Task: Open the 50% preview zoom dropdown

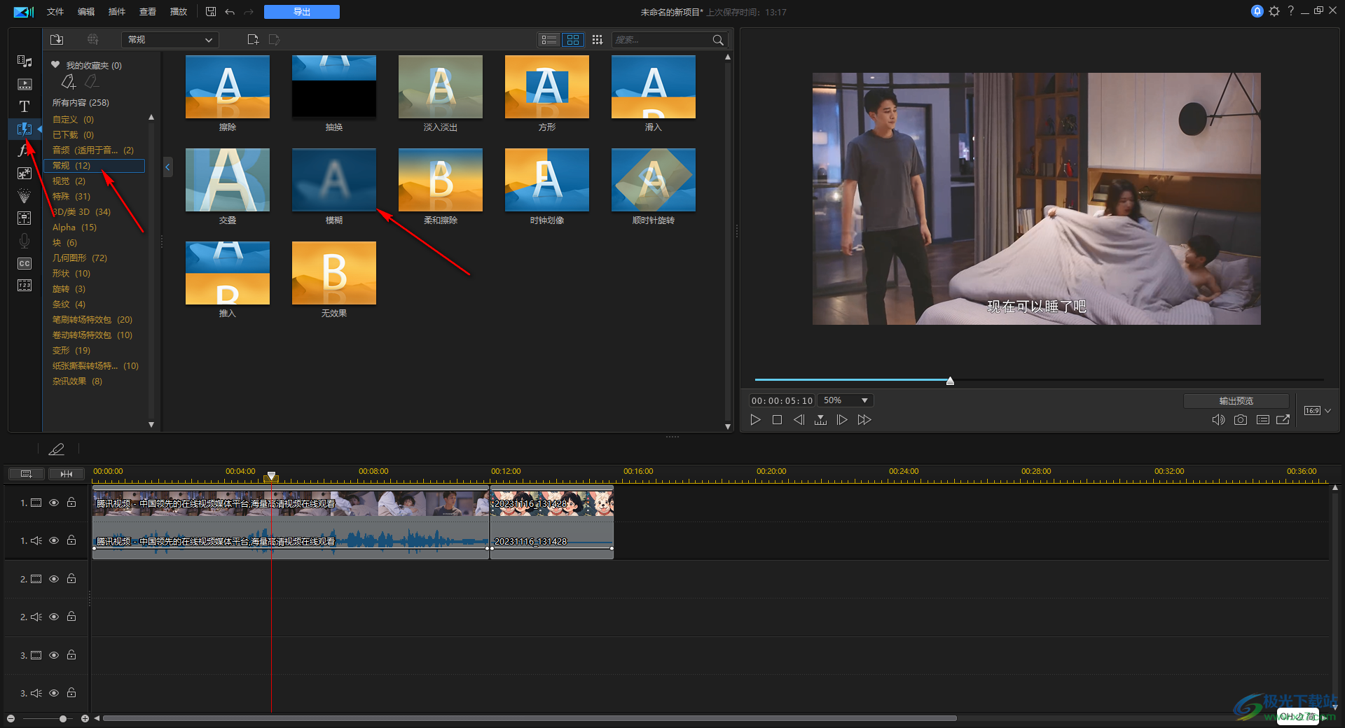Action: coord(846,400)
